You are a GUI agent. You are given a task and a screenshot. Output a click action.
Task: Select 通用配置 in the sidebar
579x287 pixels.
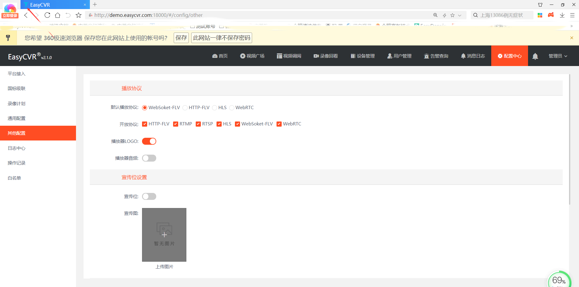click(38, 118)
